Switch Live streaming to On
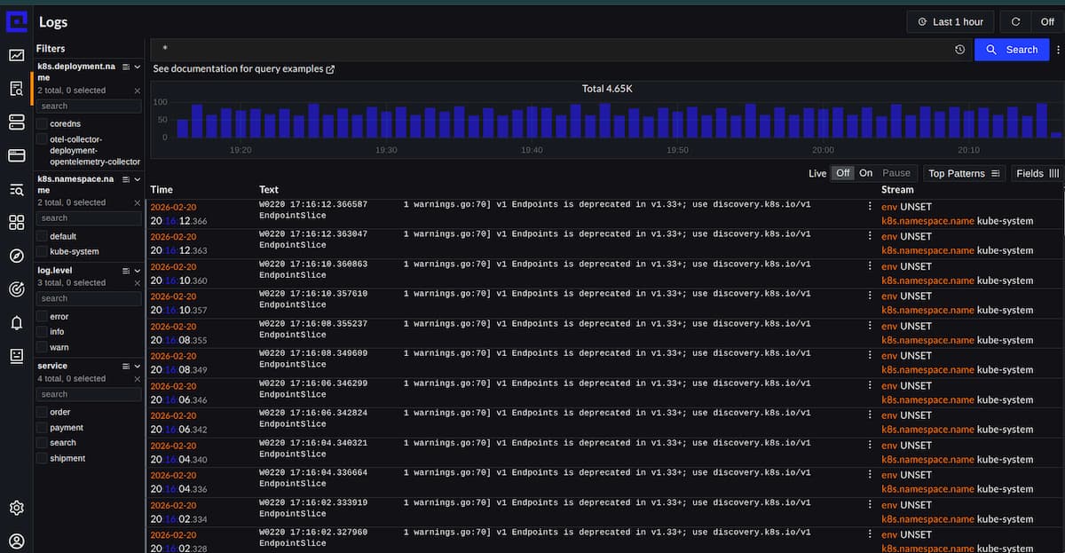The height and width of the screenshot is (553, 1065). click(x=865, y=173)
